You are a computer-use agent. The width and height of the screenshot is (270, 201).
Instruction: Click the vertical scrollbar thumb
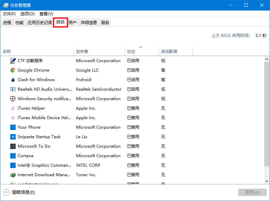(x=267, y=114)
